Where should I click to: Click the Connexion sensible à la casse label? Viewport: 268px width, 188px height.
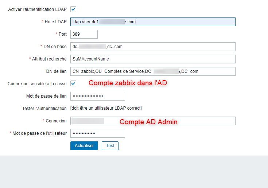(37, 84)
